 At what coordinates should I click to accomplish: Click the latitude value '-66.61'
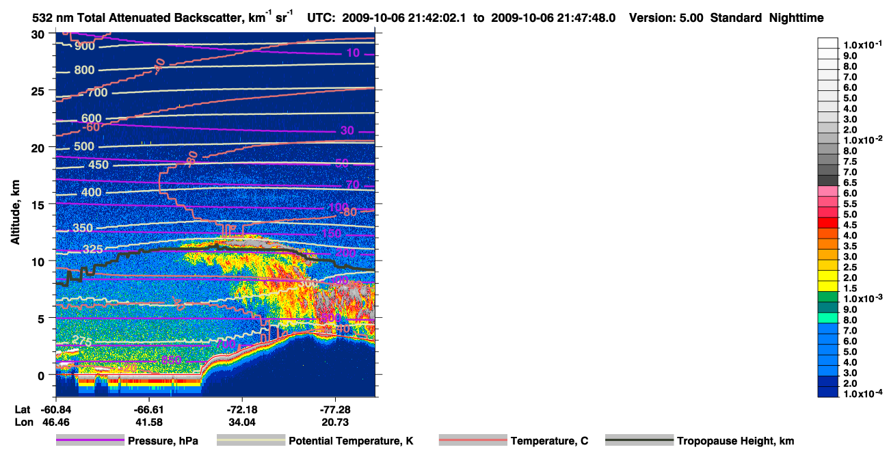(149, 410)
